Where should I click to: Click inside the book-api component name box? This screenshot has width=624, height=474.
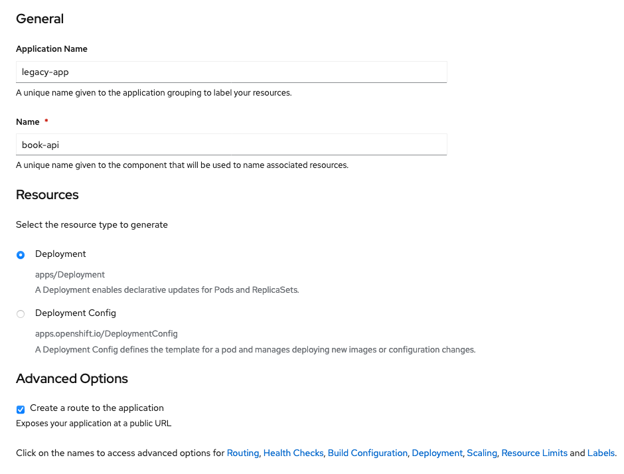tap(231, 145)
